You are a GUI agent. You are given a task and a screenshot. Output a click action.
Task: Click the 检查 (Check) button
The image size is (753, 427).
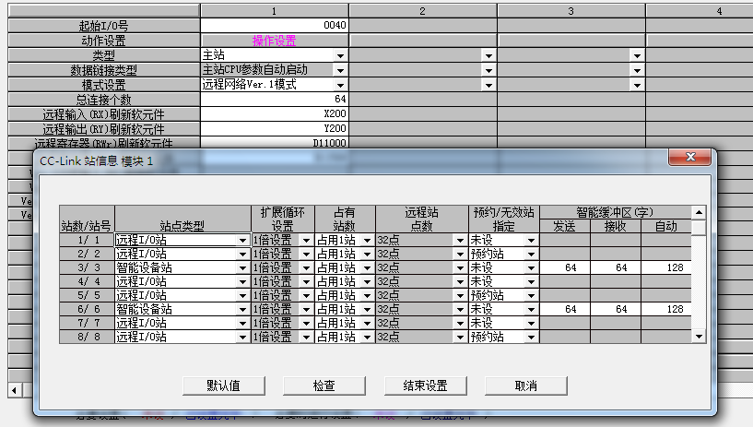click(324, 385)
